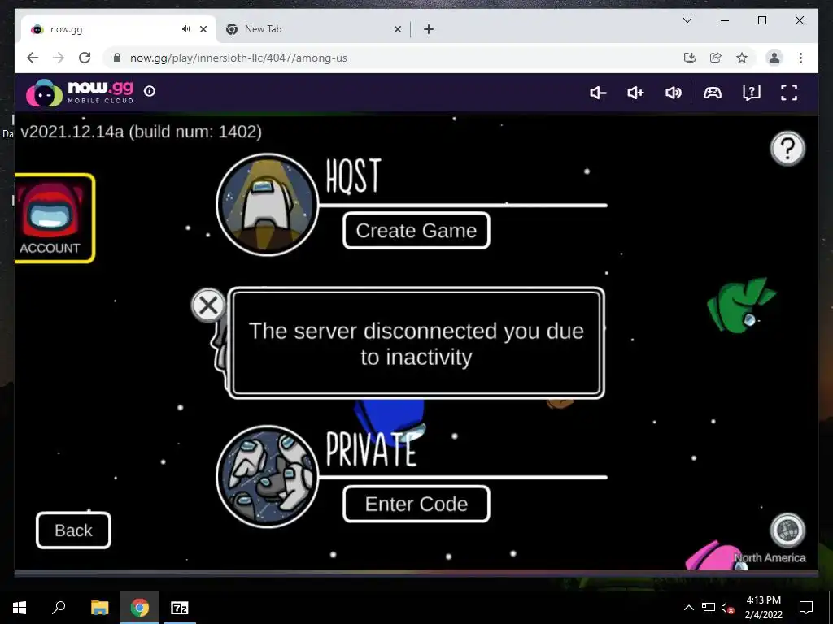833x624 pixels.
Task: Click the muted volume tray icon
Action: click(x=727, y=608)
